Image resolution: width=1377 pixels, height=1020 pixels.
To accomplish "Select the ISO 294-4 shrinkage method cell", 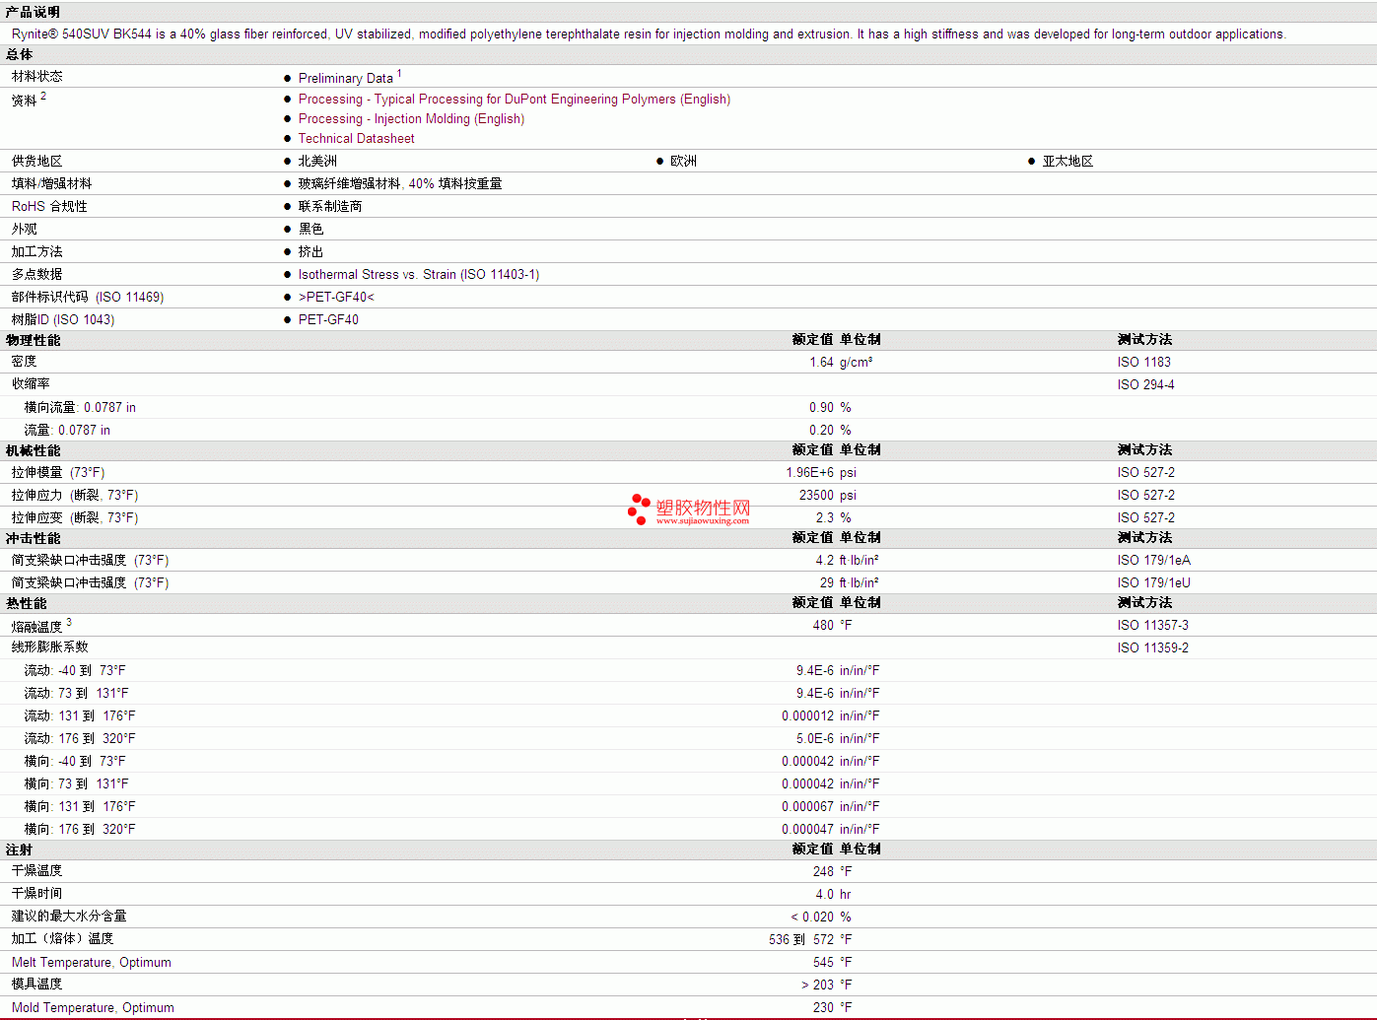I will click(1145, 385).
